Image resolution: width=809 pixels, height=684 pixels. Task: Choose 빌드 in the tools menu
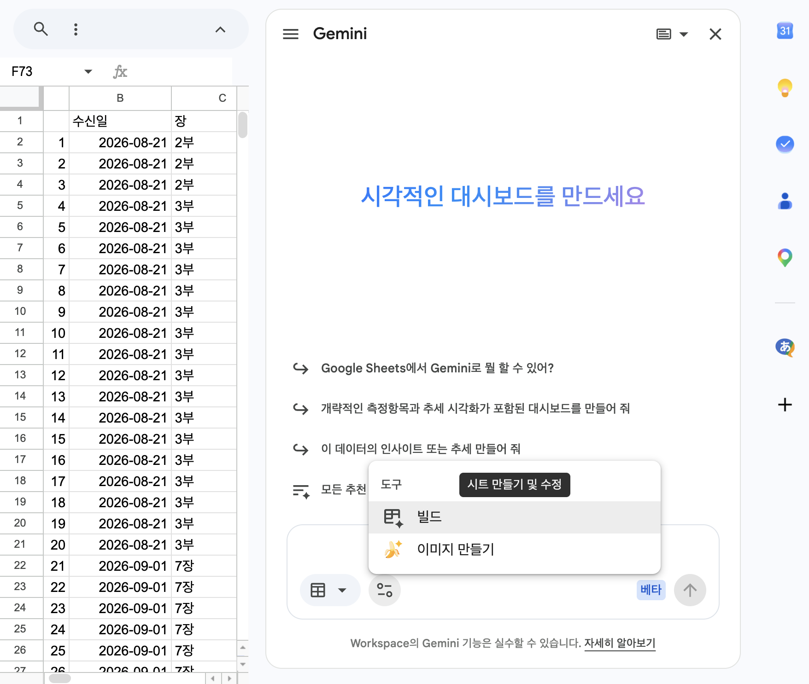tap(515, 517)
